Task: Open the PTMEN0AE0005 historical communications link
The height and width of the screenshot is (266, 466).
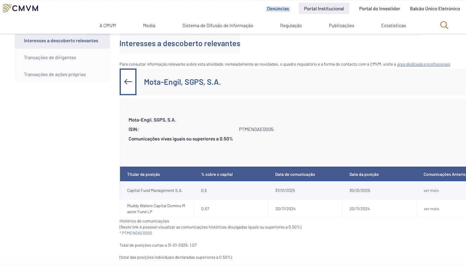Action: [x=137, y=233]
